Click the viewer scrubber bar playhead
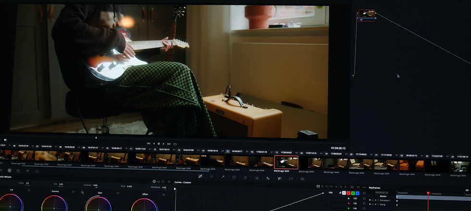This screenshot has height=211, width=471. pos(96,137)
